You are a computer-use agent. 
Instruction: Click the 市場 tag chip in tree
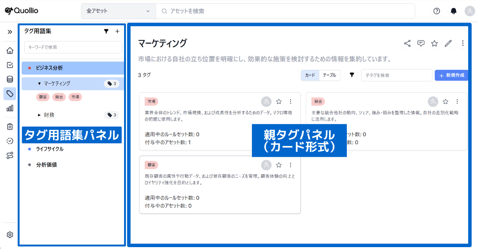[x=75, y=97]
